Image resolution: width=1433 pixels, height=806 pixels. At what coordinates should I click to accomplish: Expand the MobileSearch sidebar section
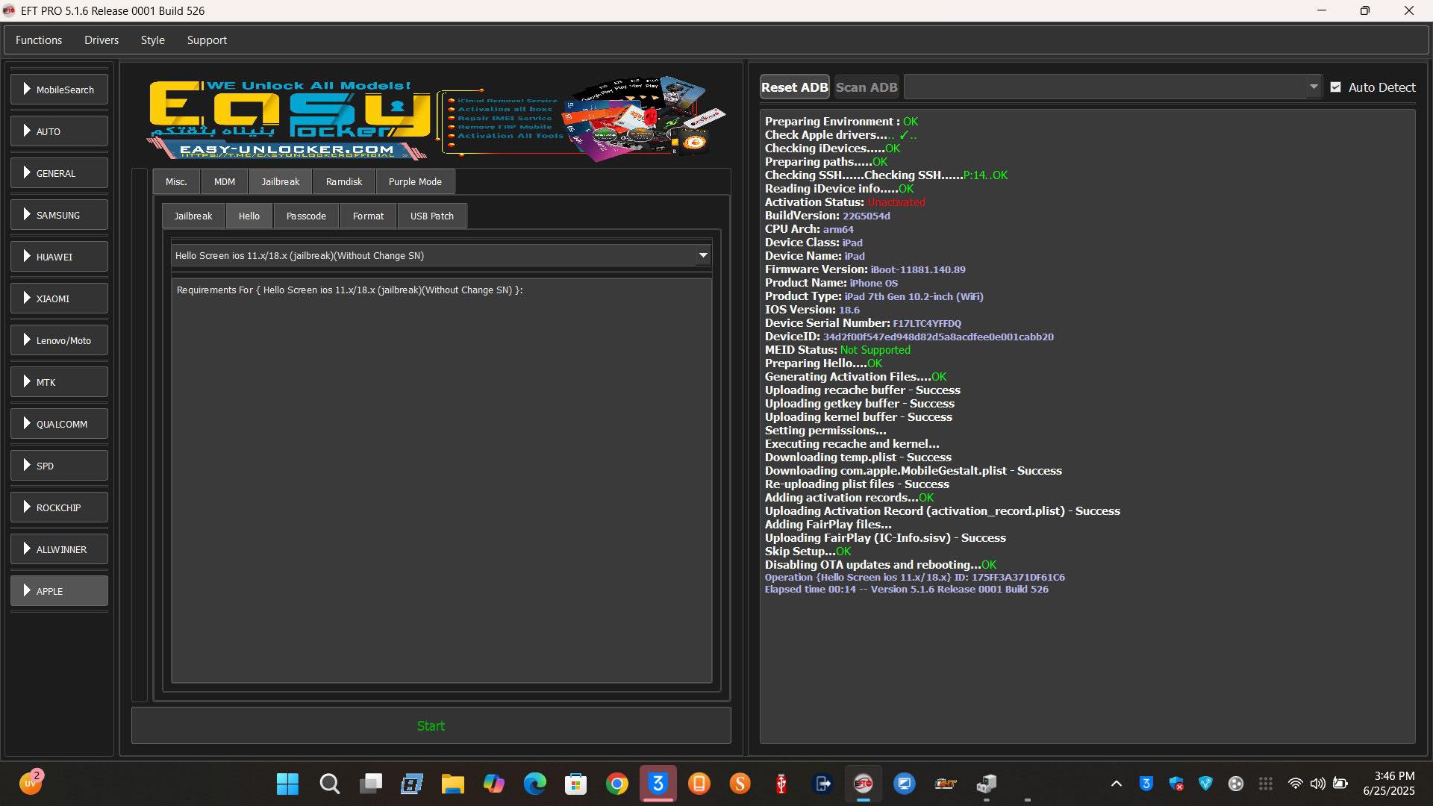click(59, 90)
